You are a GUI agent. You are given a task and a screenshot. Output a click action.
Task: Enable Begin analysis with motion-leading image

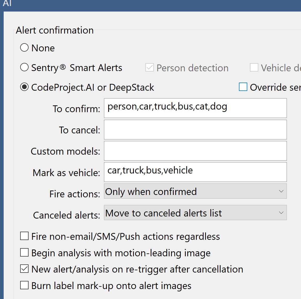tap(24, 253)
